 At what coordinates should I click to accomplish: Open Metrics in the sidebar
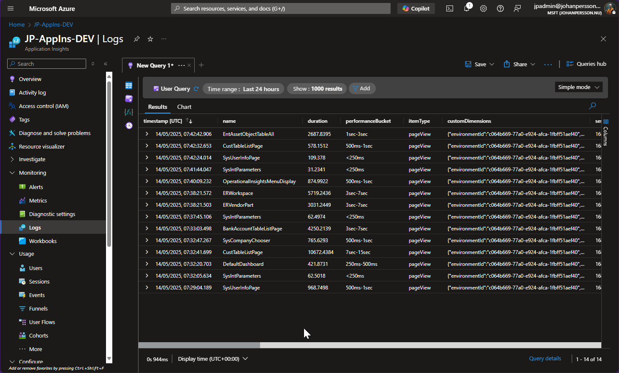pos(38,200)
